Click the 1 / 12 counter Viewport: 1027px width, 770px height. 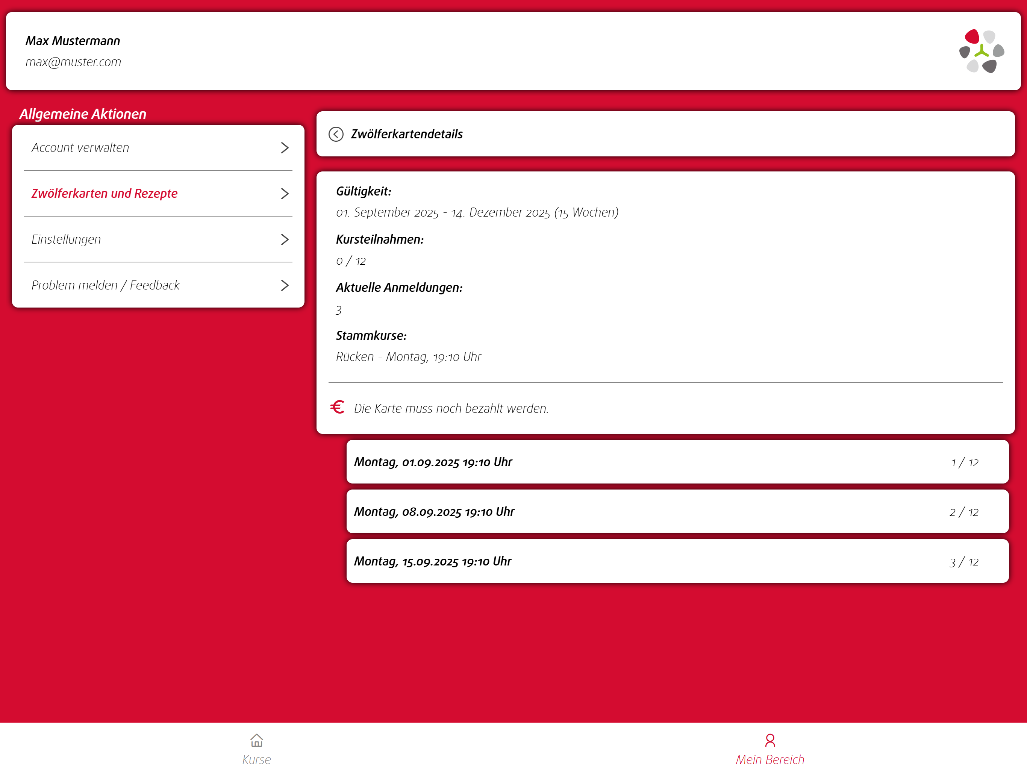click(x=964, y=462)
